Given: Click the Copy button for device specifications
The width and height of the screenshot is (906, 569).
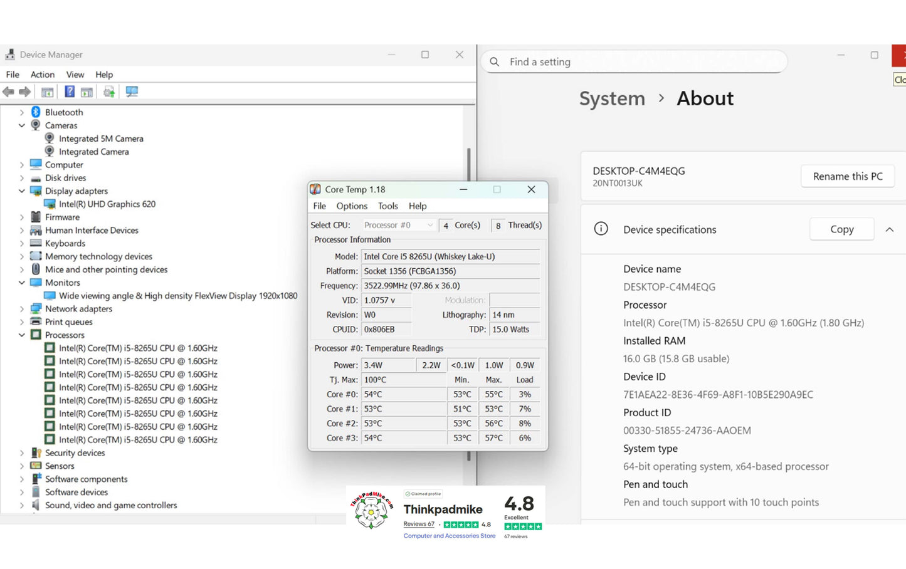Looking at the screenshot, I should [x=841, y=229].
